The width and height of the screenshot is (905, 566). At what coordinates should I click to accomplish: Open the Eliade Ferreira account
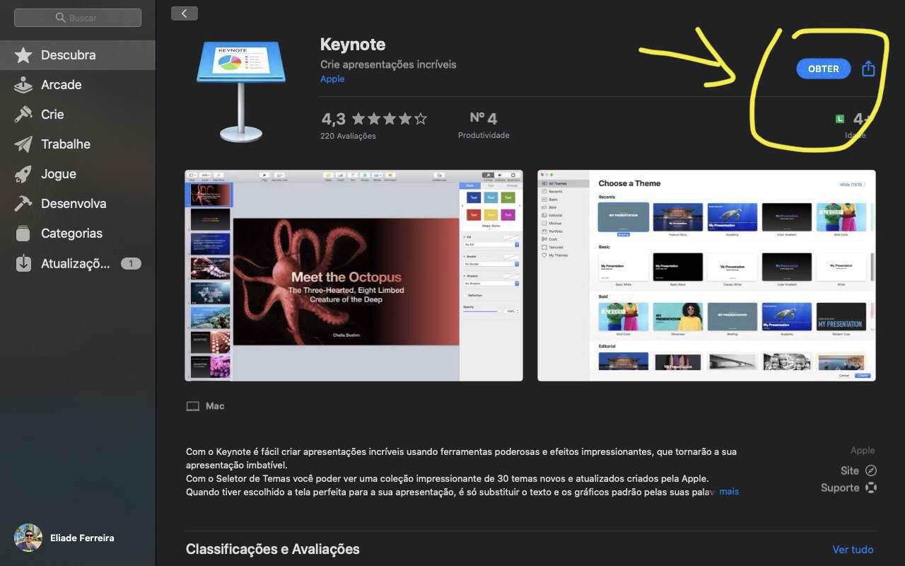64,538
